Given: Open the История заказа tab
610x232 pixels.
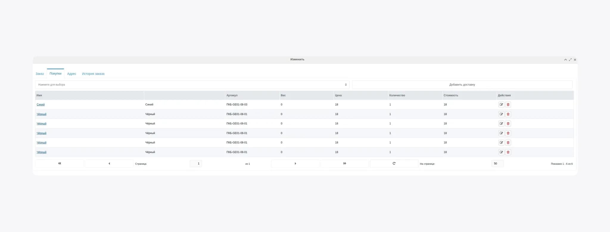Looking at the screenshot, I should [x=93, y=74].
